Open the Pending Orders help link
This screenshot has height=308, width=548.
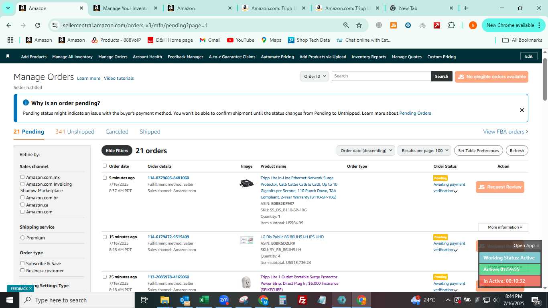(415, 113)
